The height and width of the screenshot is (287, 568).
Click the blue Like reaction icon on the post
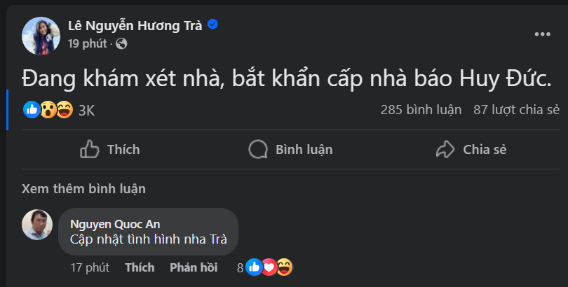tap(32, 109)
